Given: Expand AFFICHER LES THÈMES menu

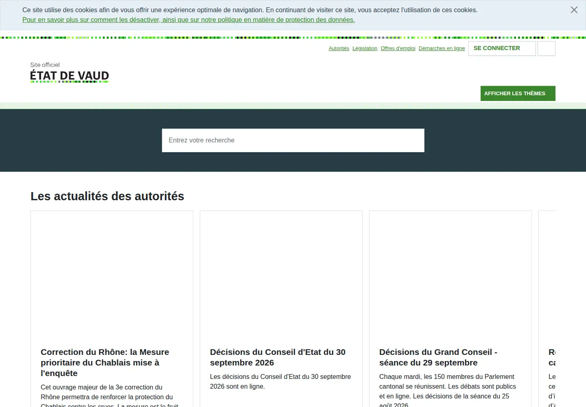Looking at the screenshot, I should 518,93.
